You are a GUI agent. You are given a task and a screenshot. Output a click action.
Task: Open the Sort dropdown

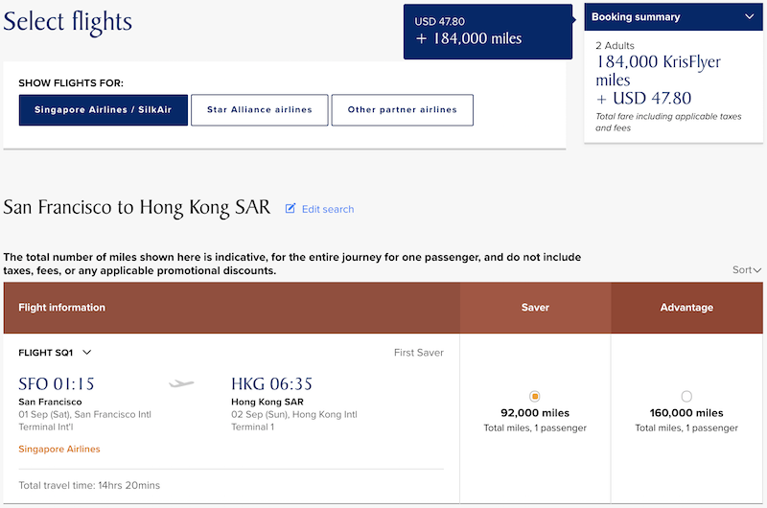[x=747, y=270]
